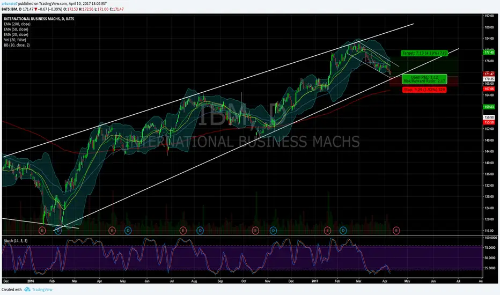Click the white 170.35 price tag
The height and width of the screenshot is (295, 500).
489,79
